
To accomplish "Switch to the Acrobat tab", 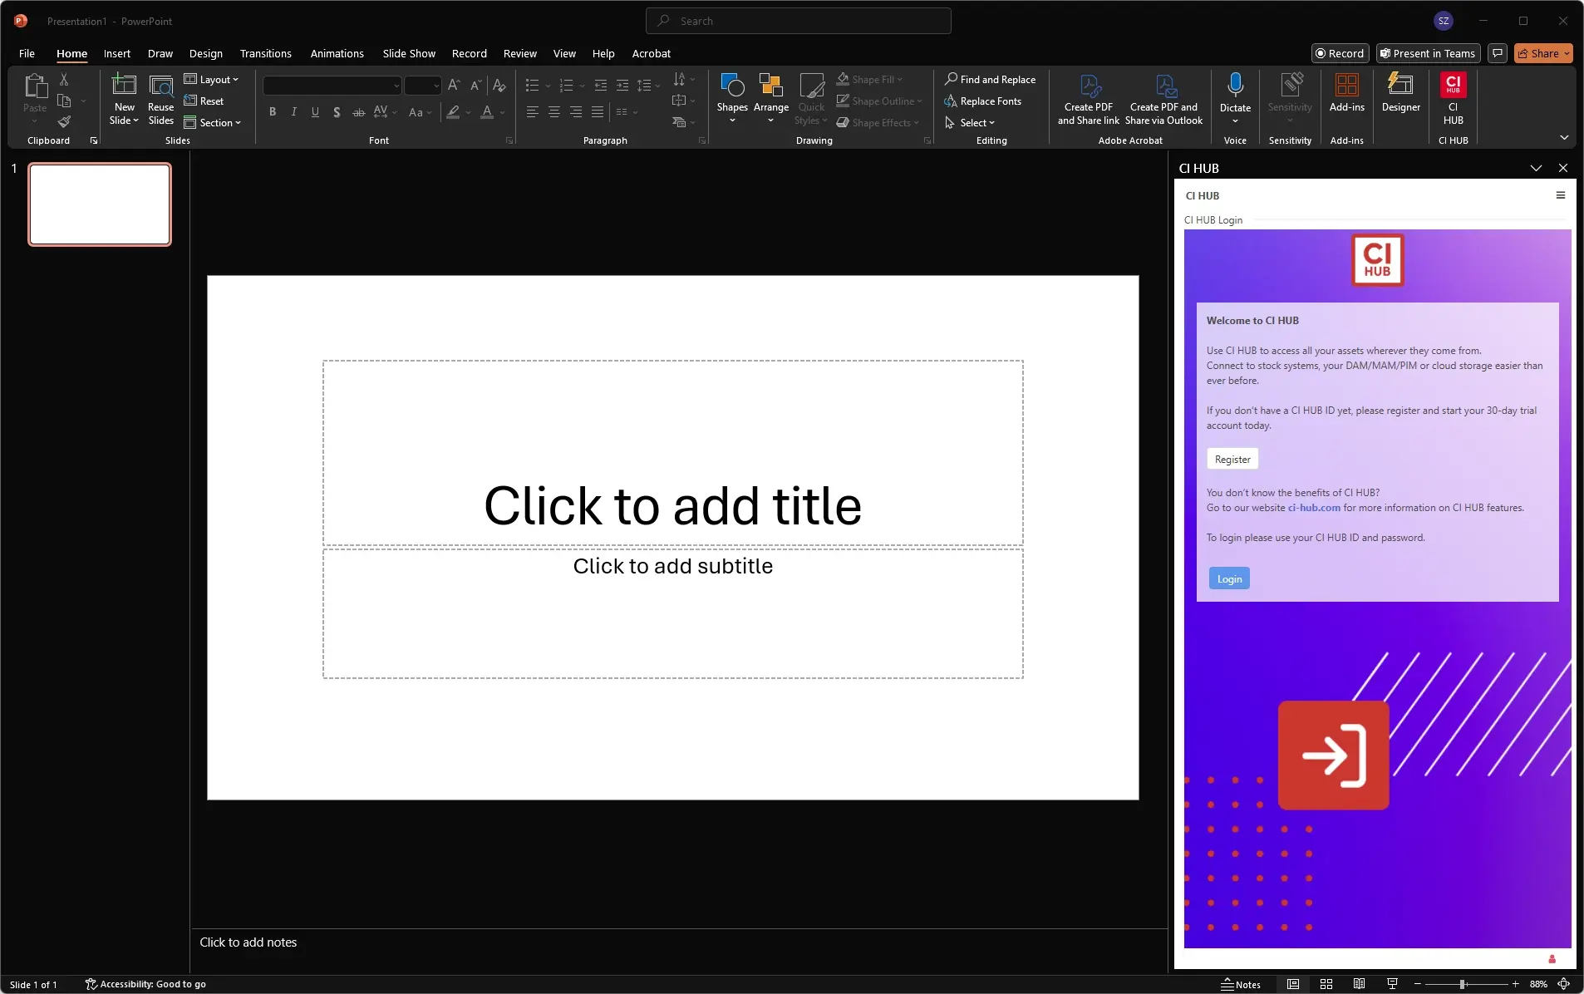I will coord(651,53).
